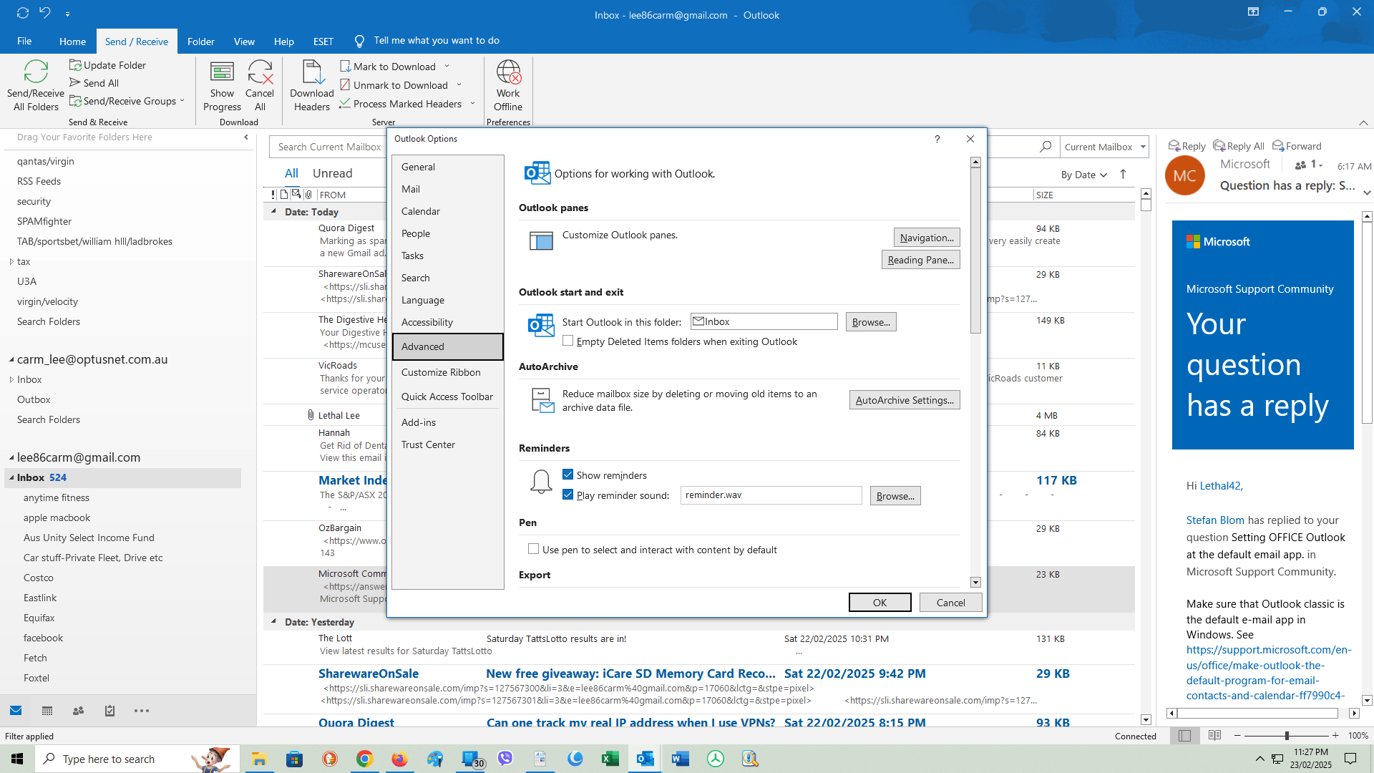Click AutoArchive Settings button
The height and width of the screenshot is (773, 1374).
pos(905,400)
